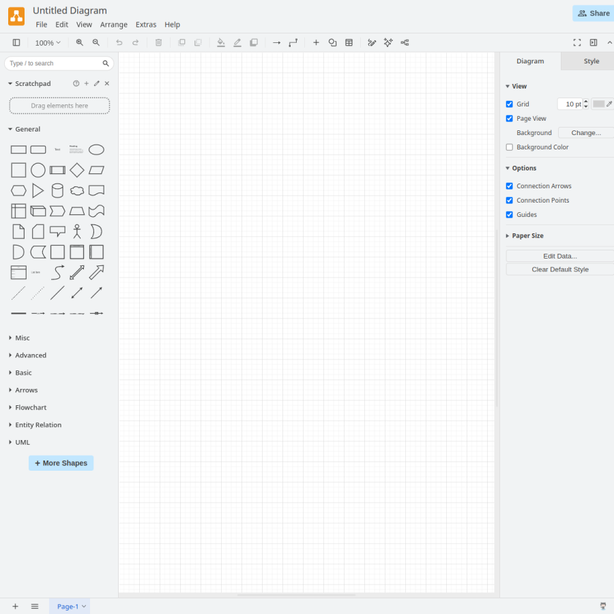Open the Extras menu

pos(146,25)
